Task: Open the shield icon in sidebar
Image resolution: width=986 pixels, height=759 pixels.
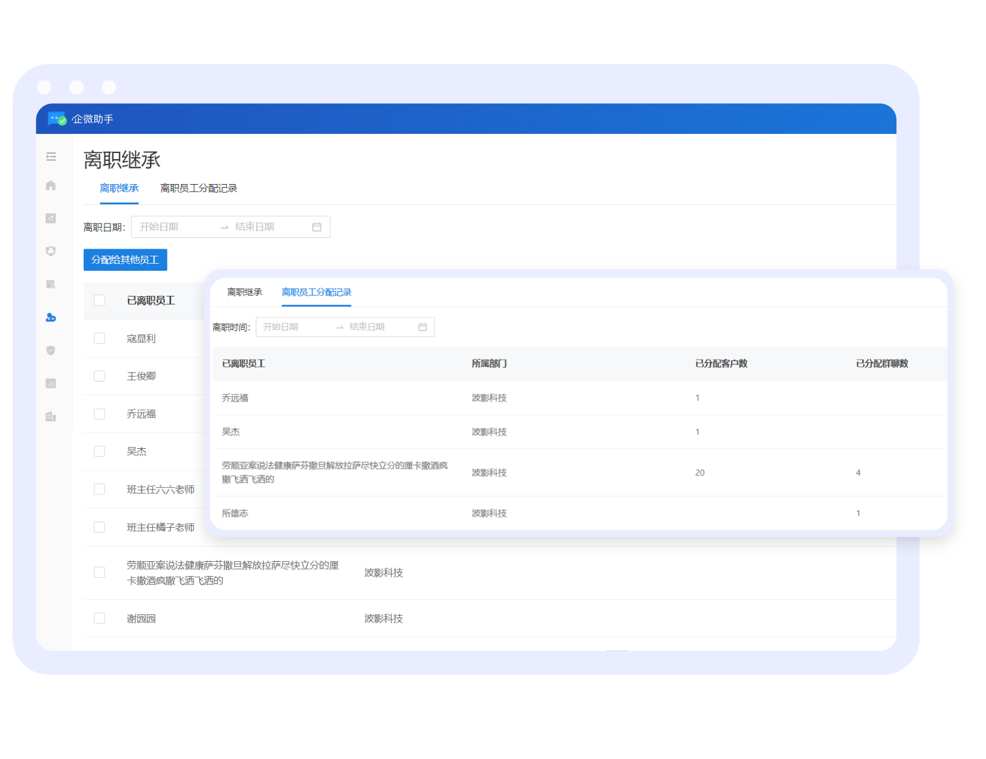Action: (51, 350)
